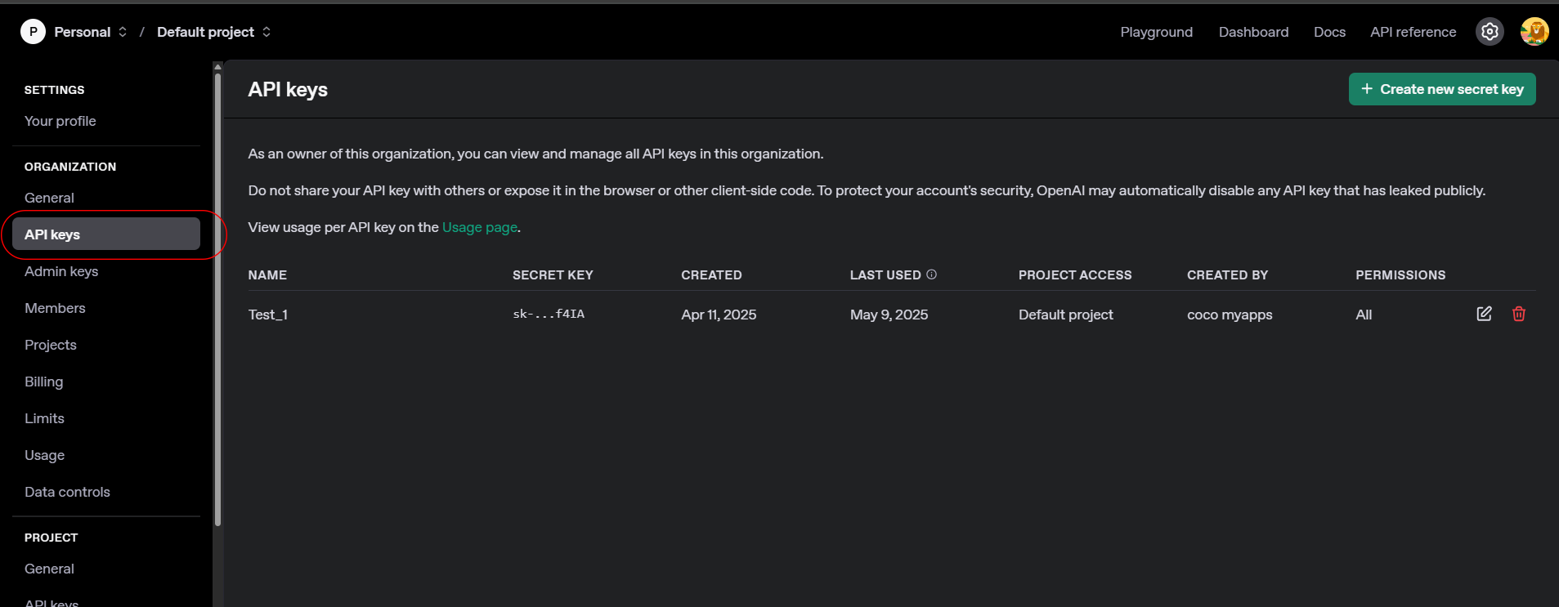
Task: Click the PROJECT ACCESS column header
Action: [x=1075, y=275]
